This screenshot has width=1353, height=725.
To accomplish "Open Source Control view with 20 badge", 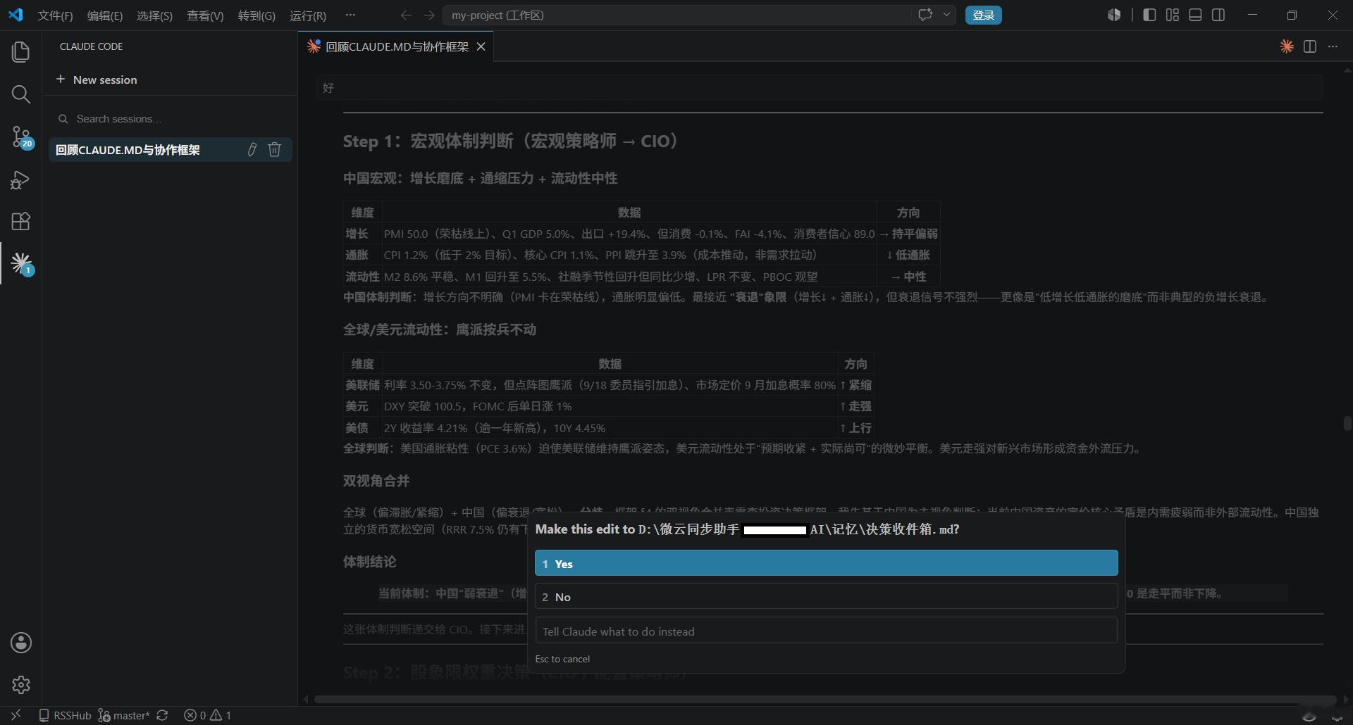I will [x=20, y=137].
